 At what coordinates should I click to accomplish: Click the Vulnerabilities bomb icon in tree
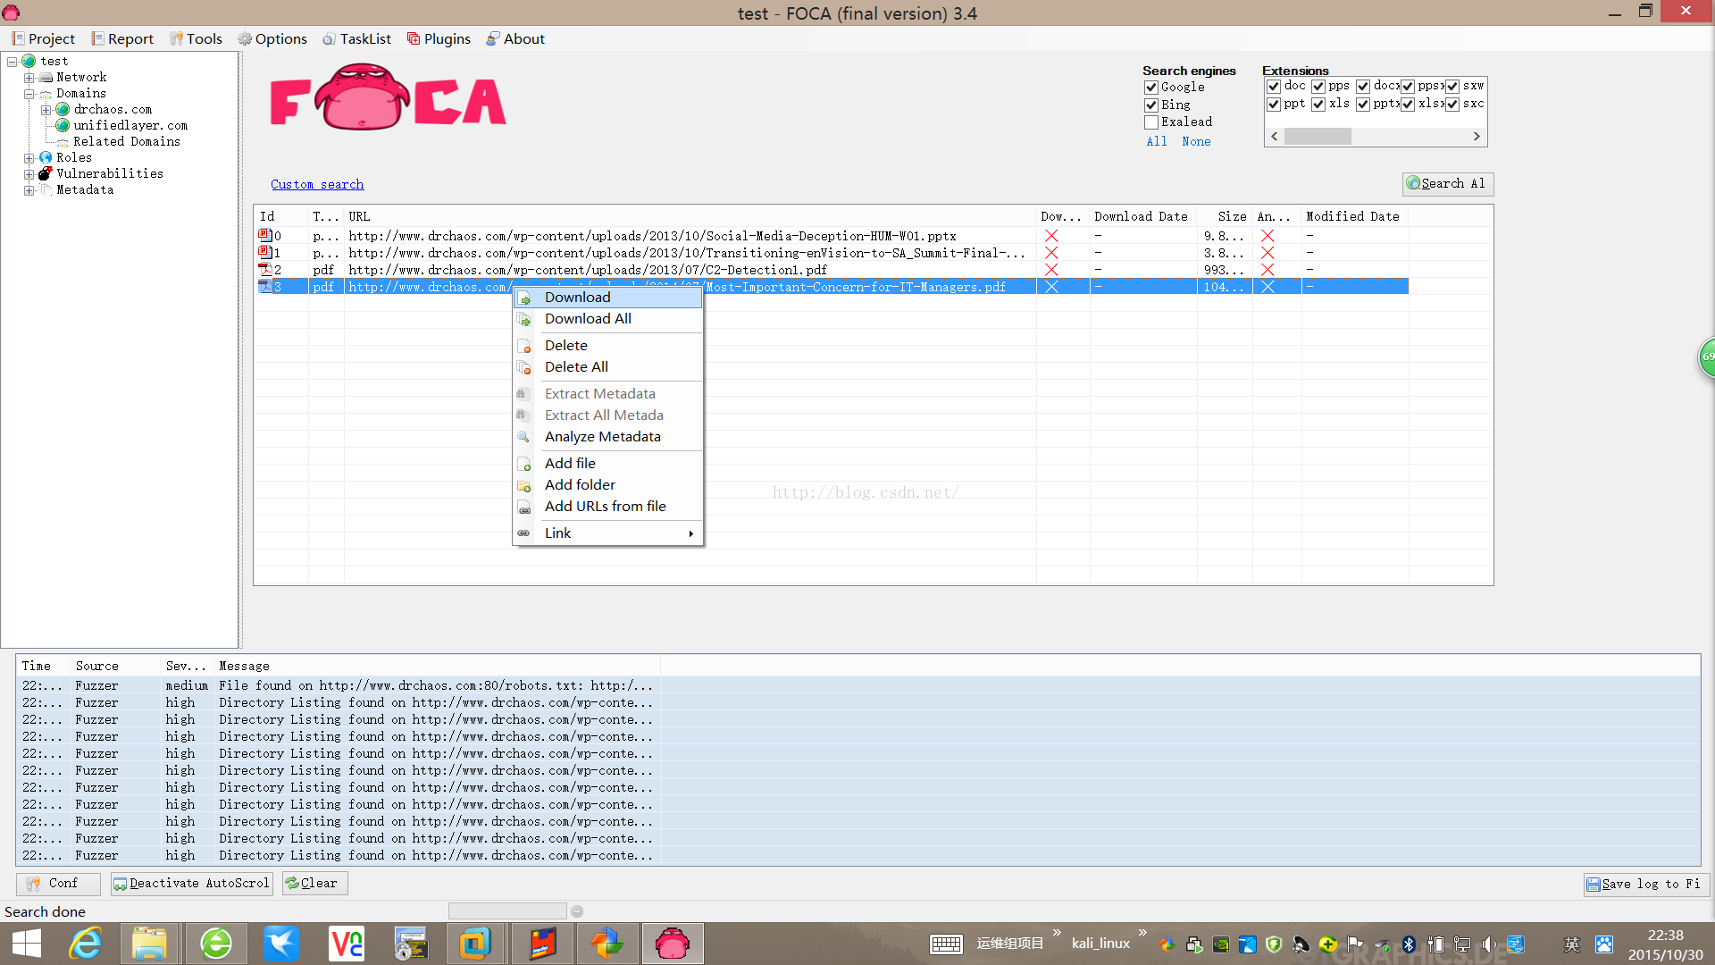(x=46, y=173)
